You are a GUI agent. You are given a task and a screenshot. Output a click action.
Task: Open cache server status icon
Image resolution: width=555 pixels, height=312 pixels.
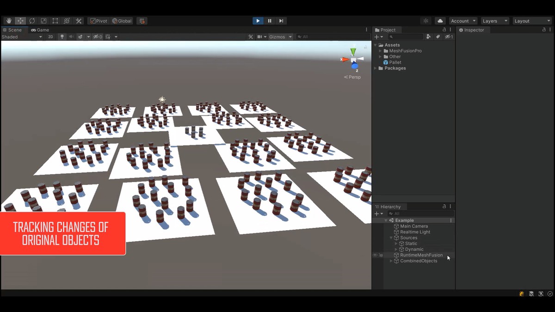point(531,294)
